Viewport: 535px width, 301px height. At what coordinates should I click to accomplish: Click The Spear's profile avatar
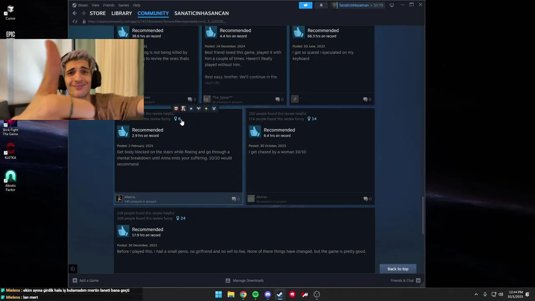[207, 99]
